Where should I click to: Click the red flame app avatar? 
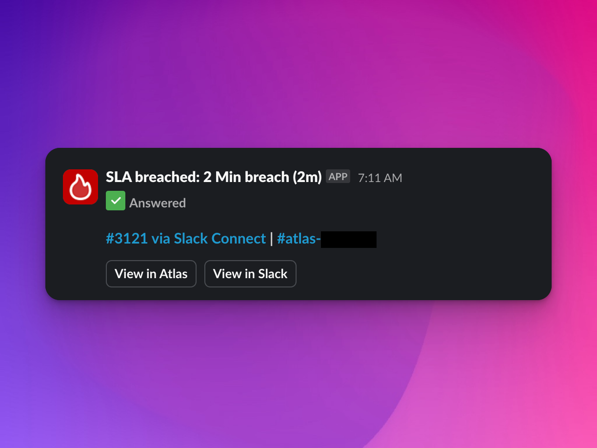80,187
